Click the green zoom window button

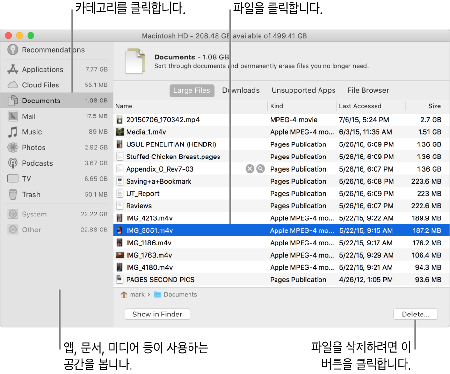click(31, 36)
